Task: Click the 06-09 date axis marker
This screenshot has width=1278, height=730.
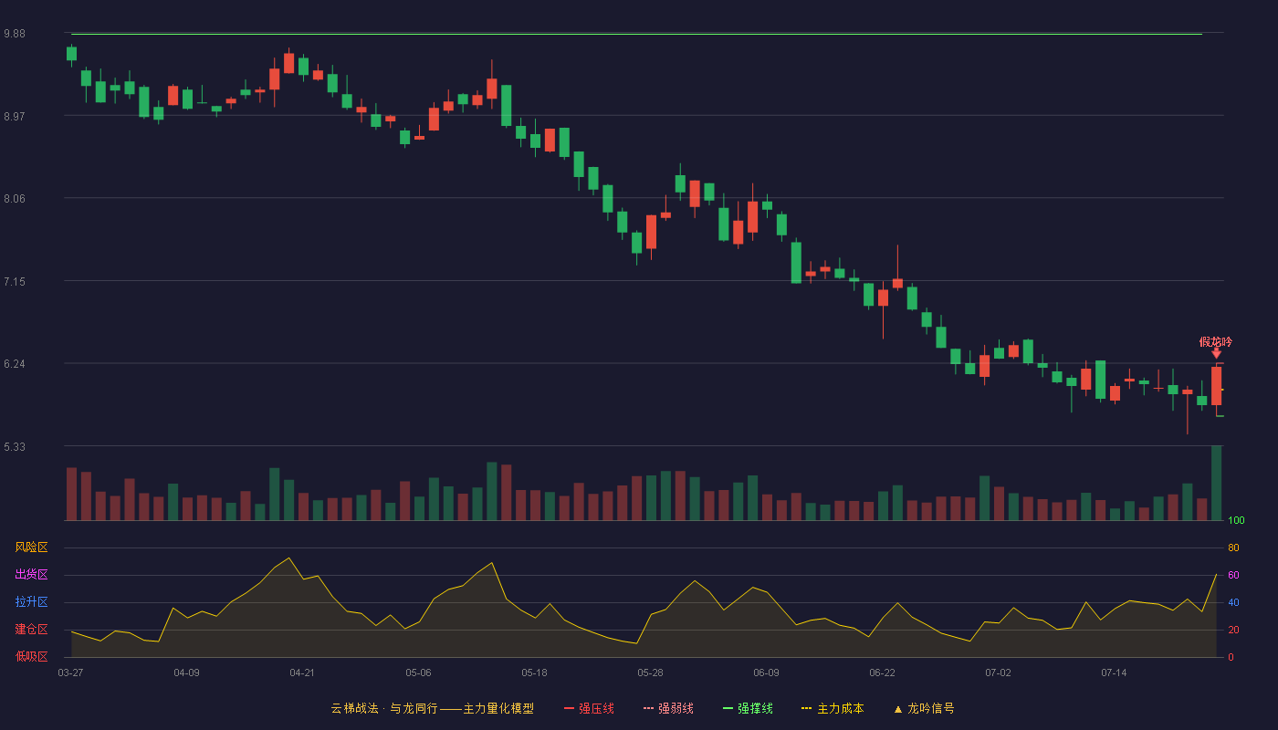Action: click(766, 673)
